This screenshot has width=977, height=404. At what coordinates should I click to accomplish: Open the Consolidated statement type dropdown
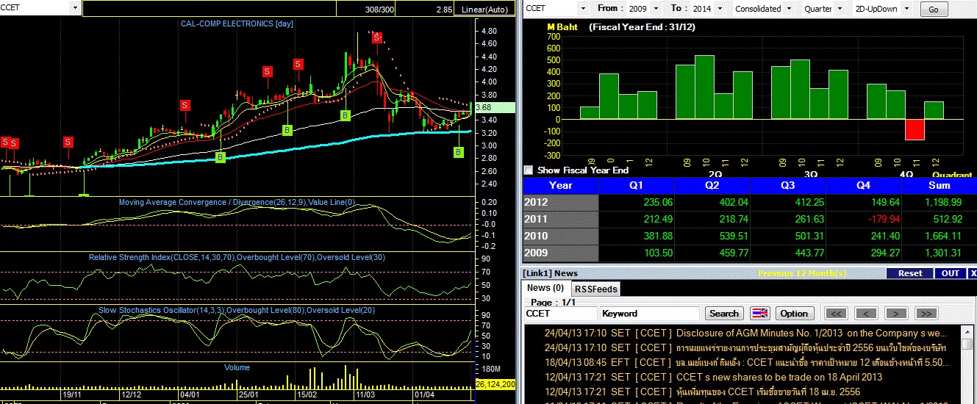789,9
